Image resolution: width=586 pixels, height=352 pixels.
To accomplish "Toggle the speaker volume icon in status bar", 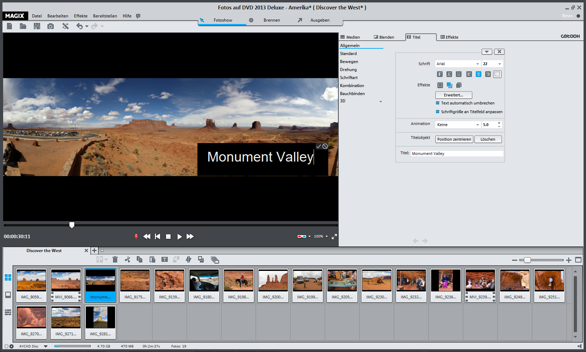I will pos(579,346).
